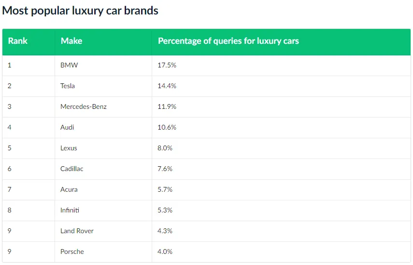
Task: Click the Rank column header
Action: pos(18,41)
